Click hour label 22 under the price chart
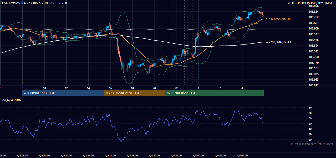The image size is (336, 158). point(176,88)
